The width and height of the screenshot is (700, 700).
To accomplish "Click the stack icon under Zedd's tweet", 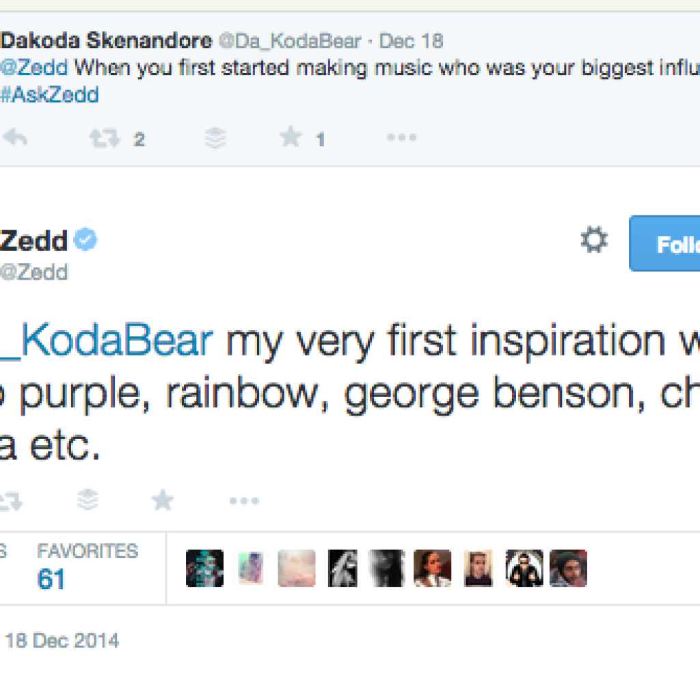I will (x=88, y=501).
